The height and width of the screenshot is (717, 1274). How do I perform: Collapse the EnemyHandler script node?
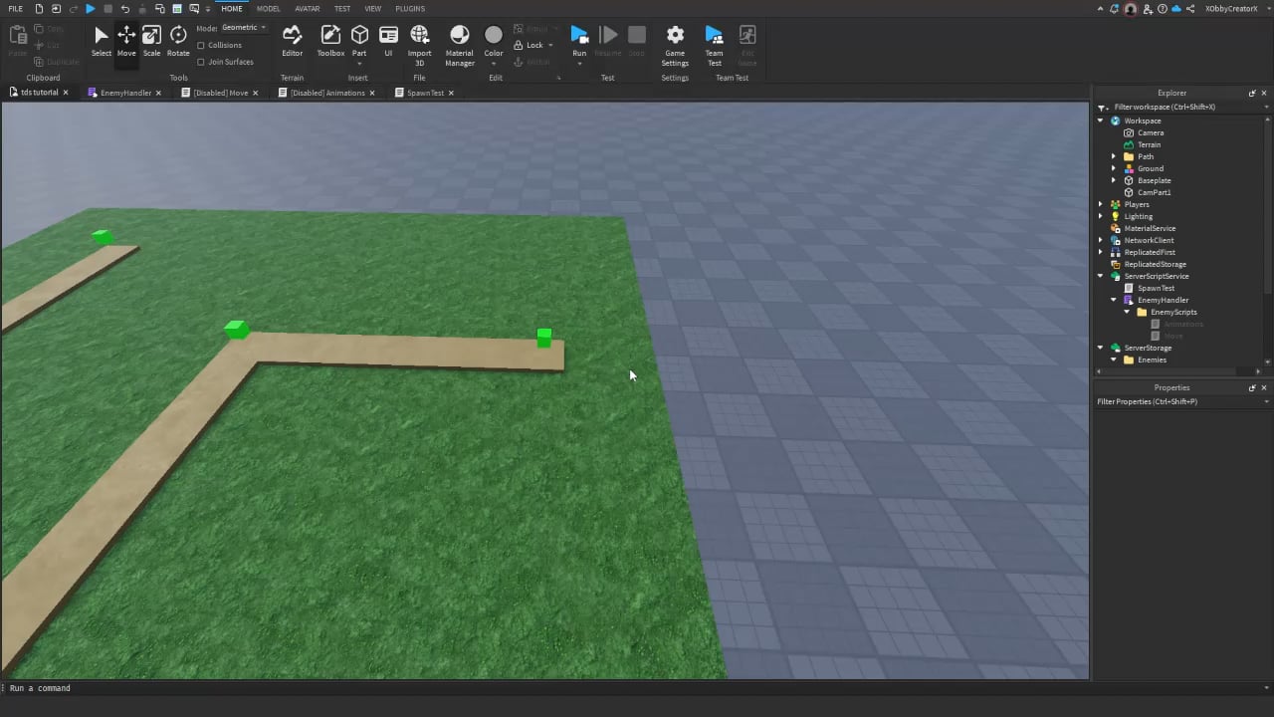[x=1114, y=300]
